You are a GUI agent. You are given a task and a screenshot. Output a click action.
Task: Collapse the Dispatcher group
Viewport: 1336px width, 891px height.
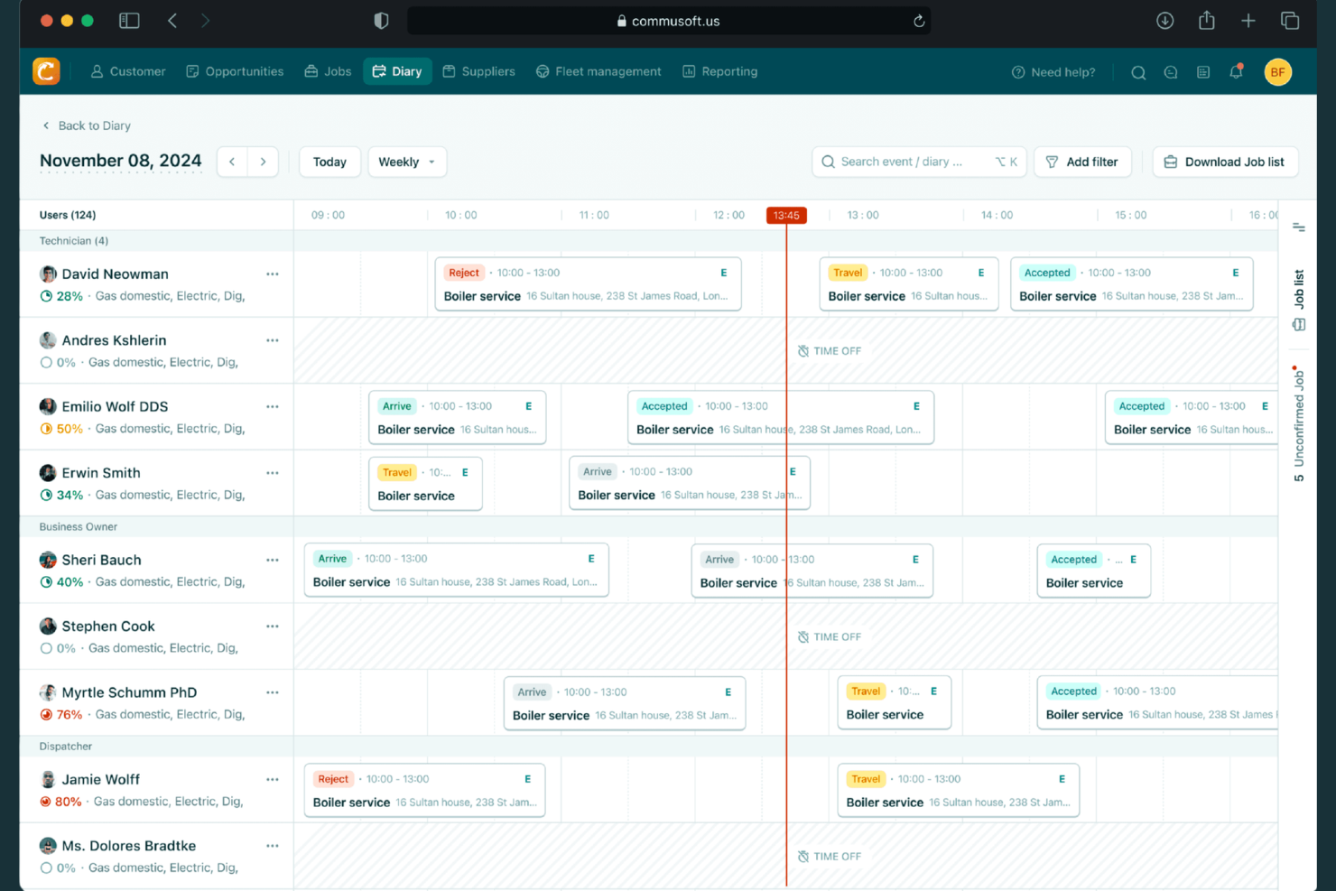point(66,747)
